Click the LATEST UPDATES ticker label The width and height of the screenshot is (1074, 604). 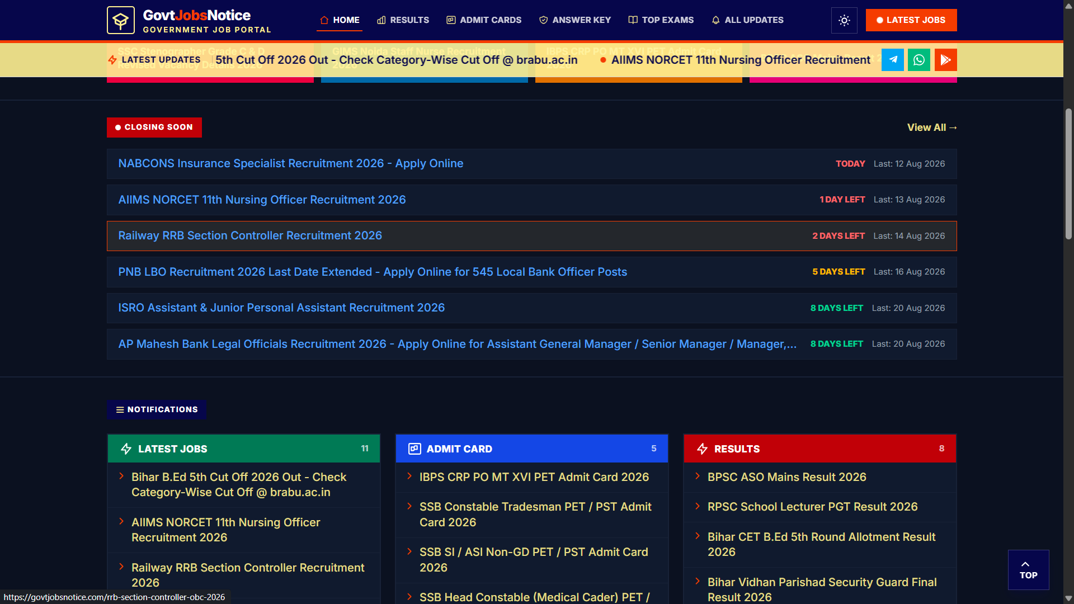[154, 60]
